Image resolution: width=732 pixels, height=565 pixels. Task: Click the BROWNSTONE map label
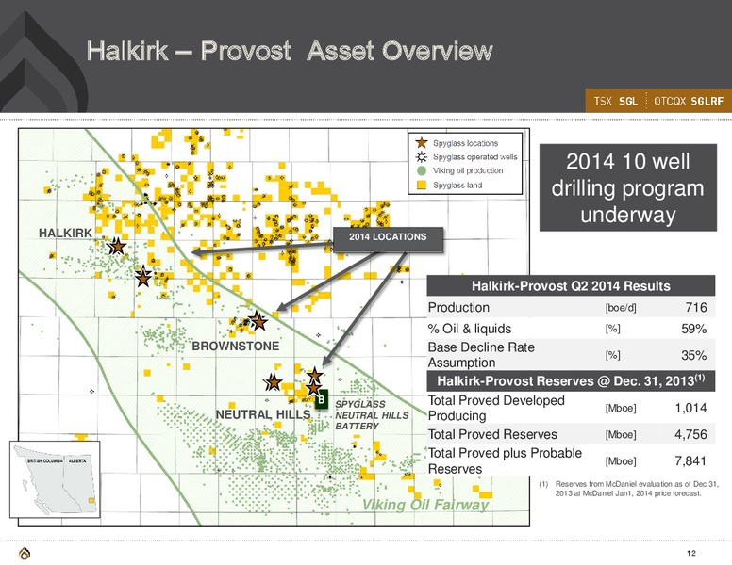pyautogui.click(x=235, y=346)
